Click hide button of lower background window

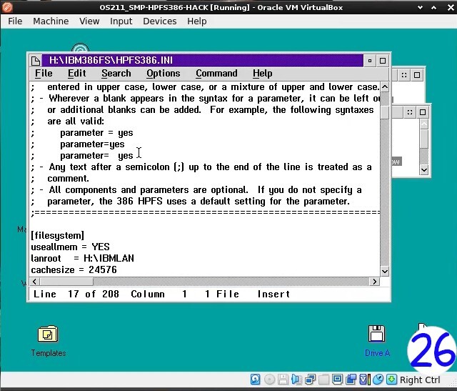pyautogui.click(x=410, y=112)
